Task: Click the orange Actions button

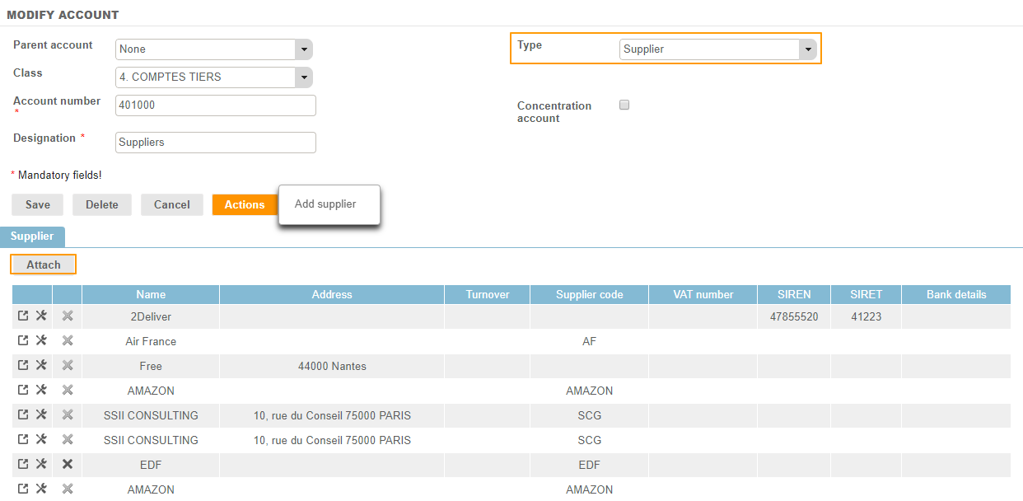Action: point(244,205)
